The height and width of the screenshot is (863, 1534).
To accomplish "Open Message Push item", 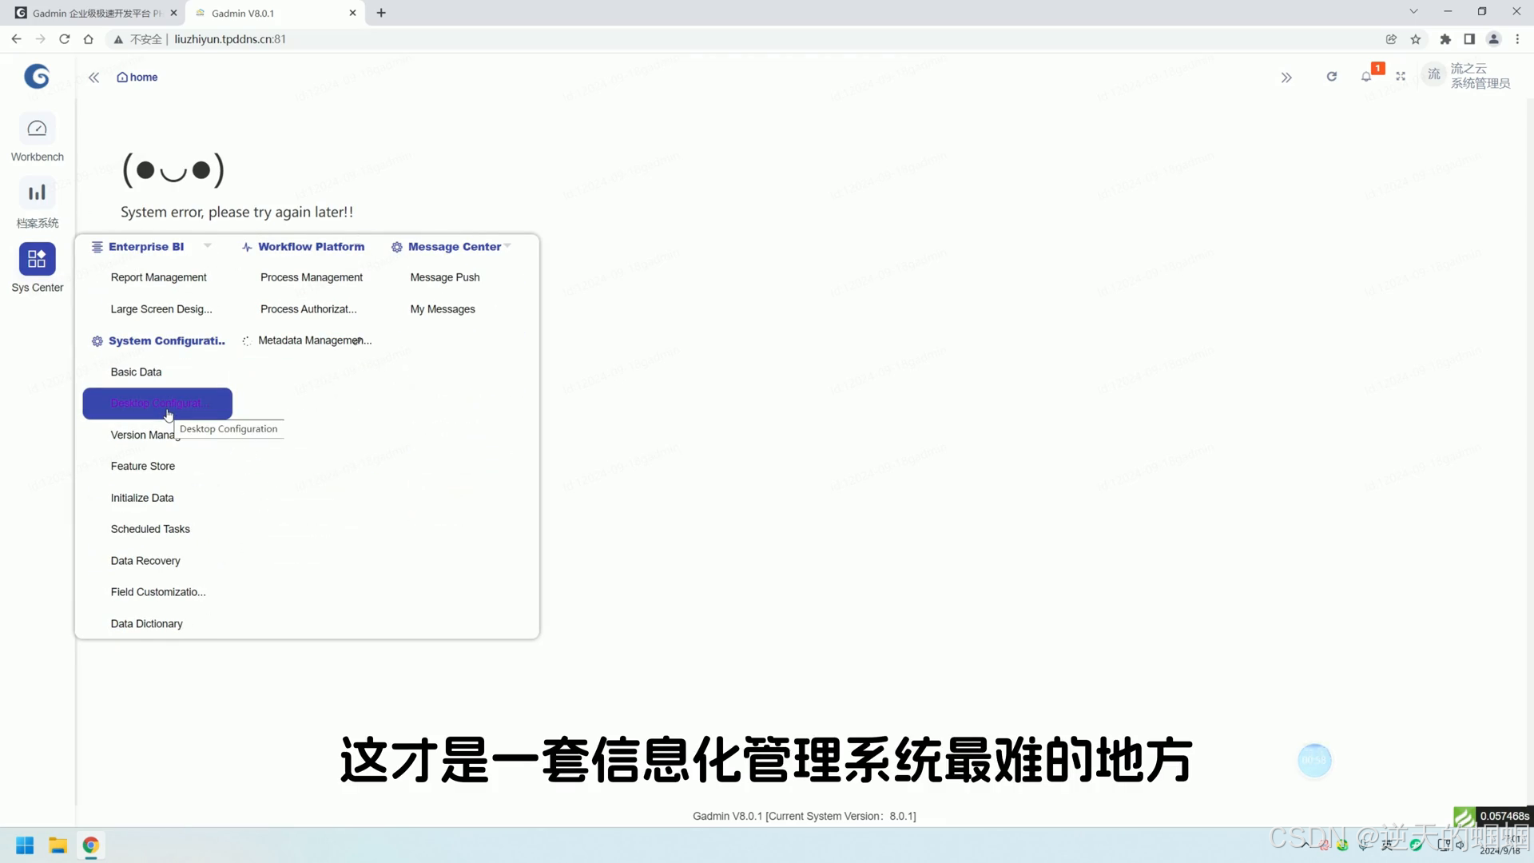I will (444, 277).
